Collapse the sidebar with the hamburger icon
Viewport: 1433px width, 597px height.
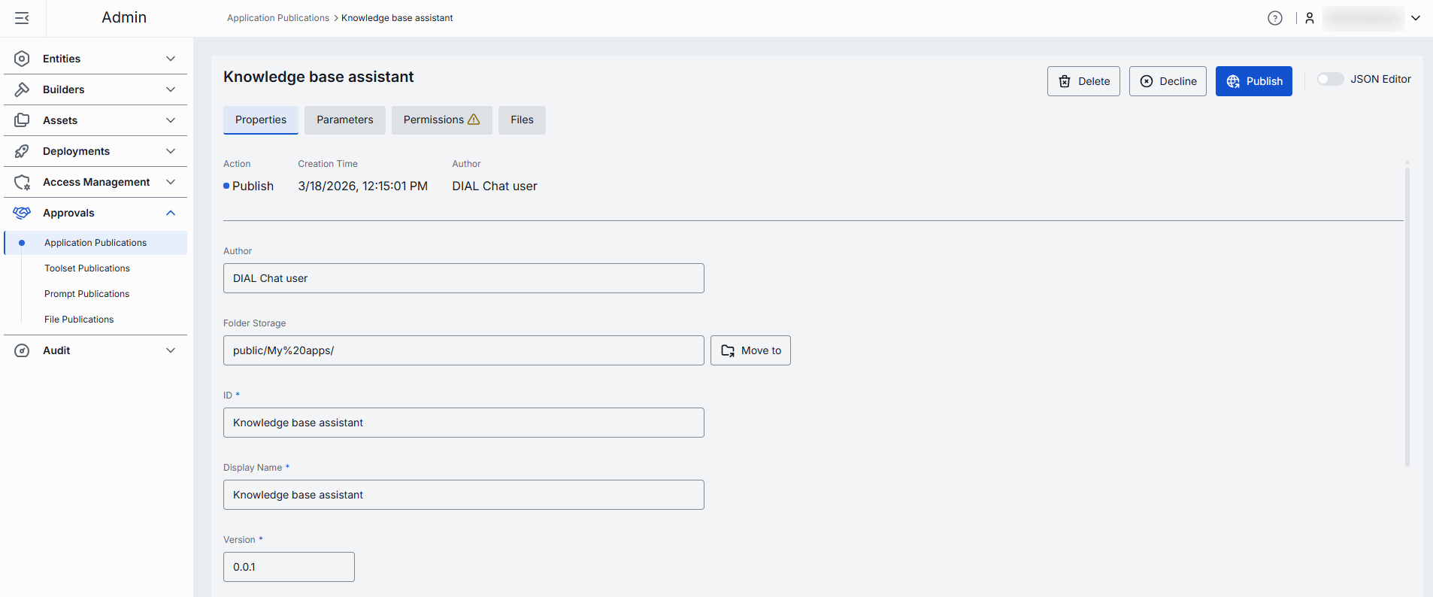pyautogui.click(x=22, y=18)
